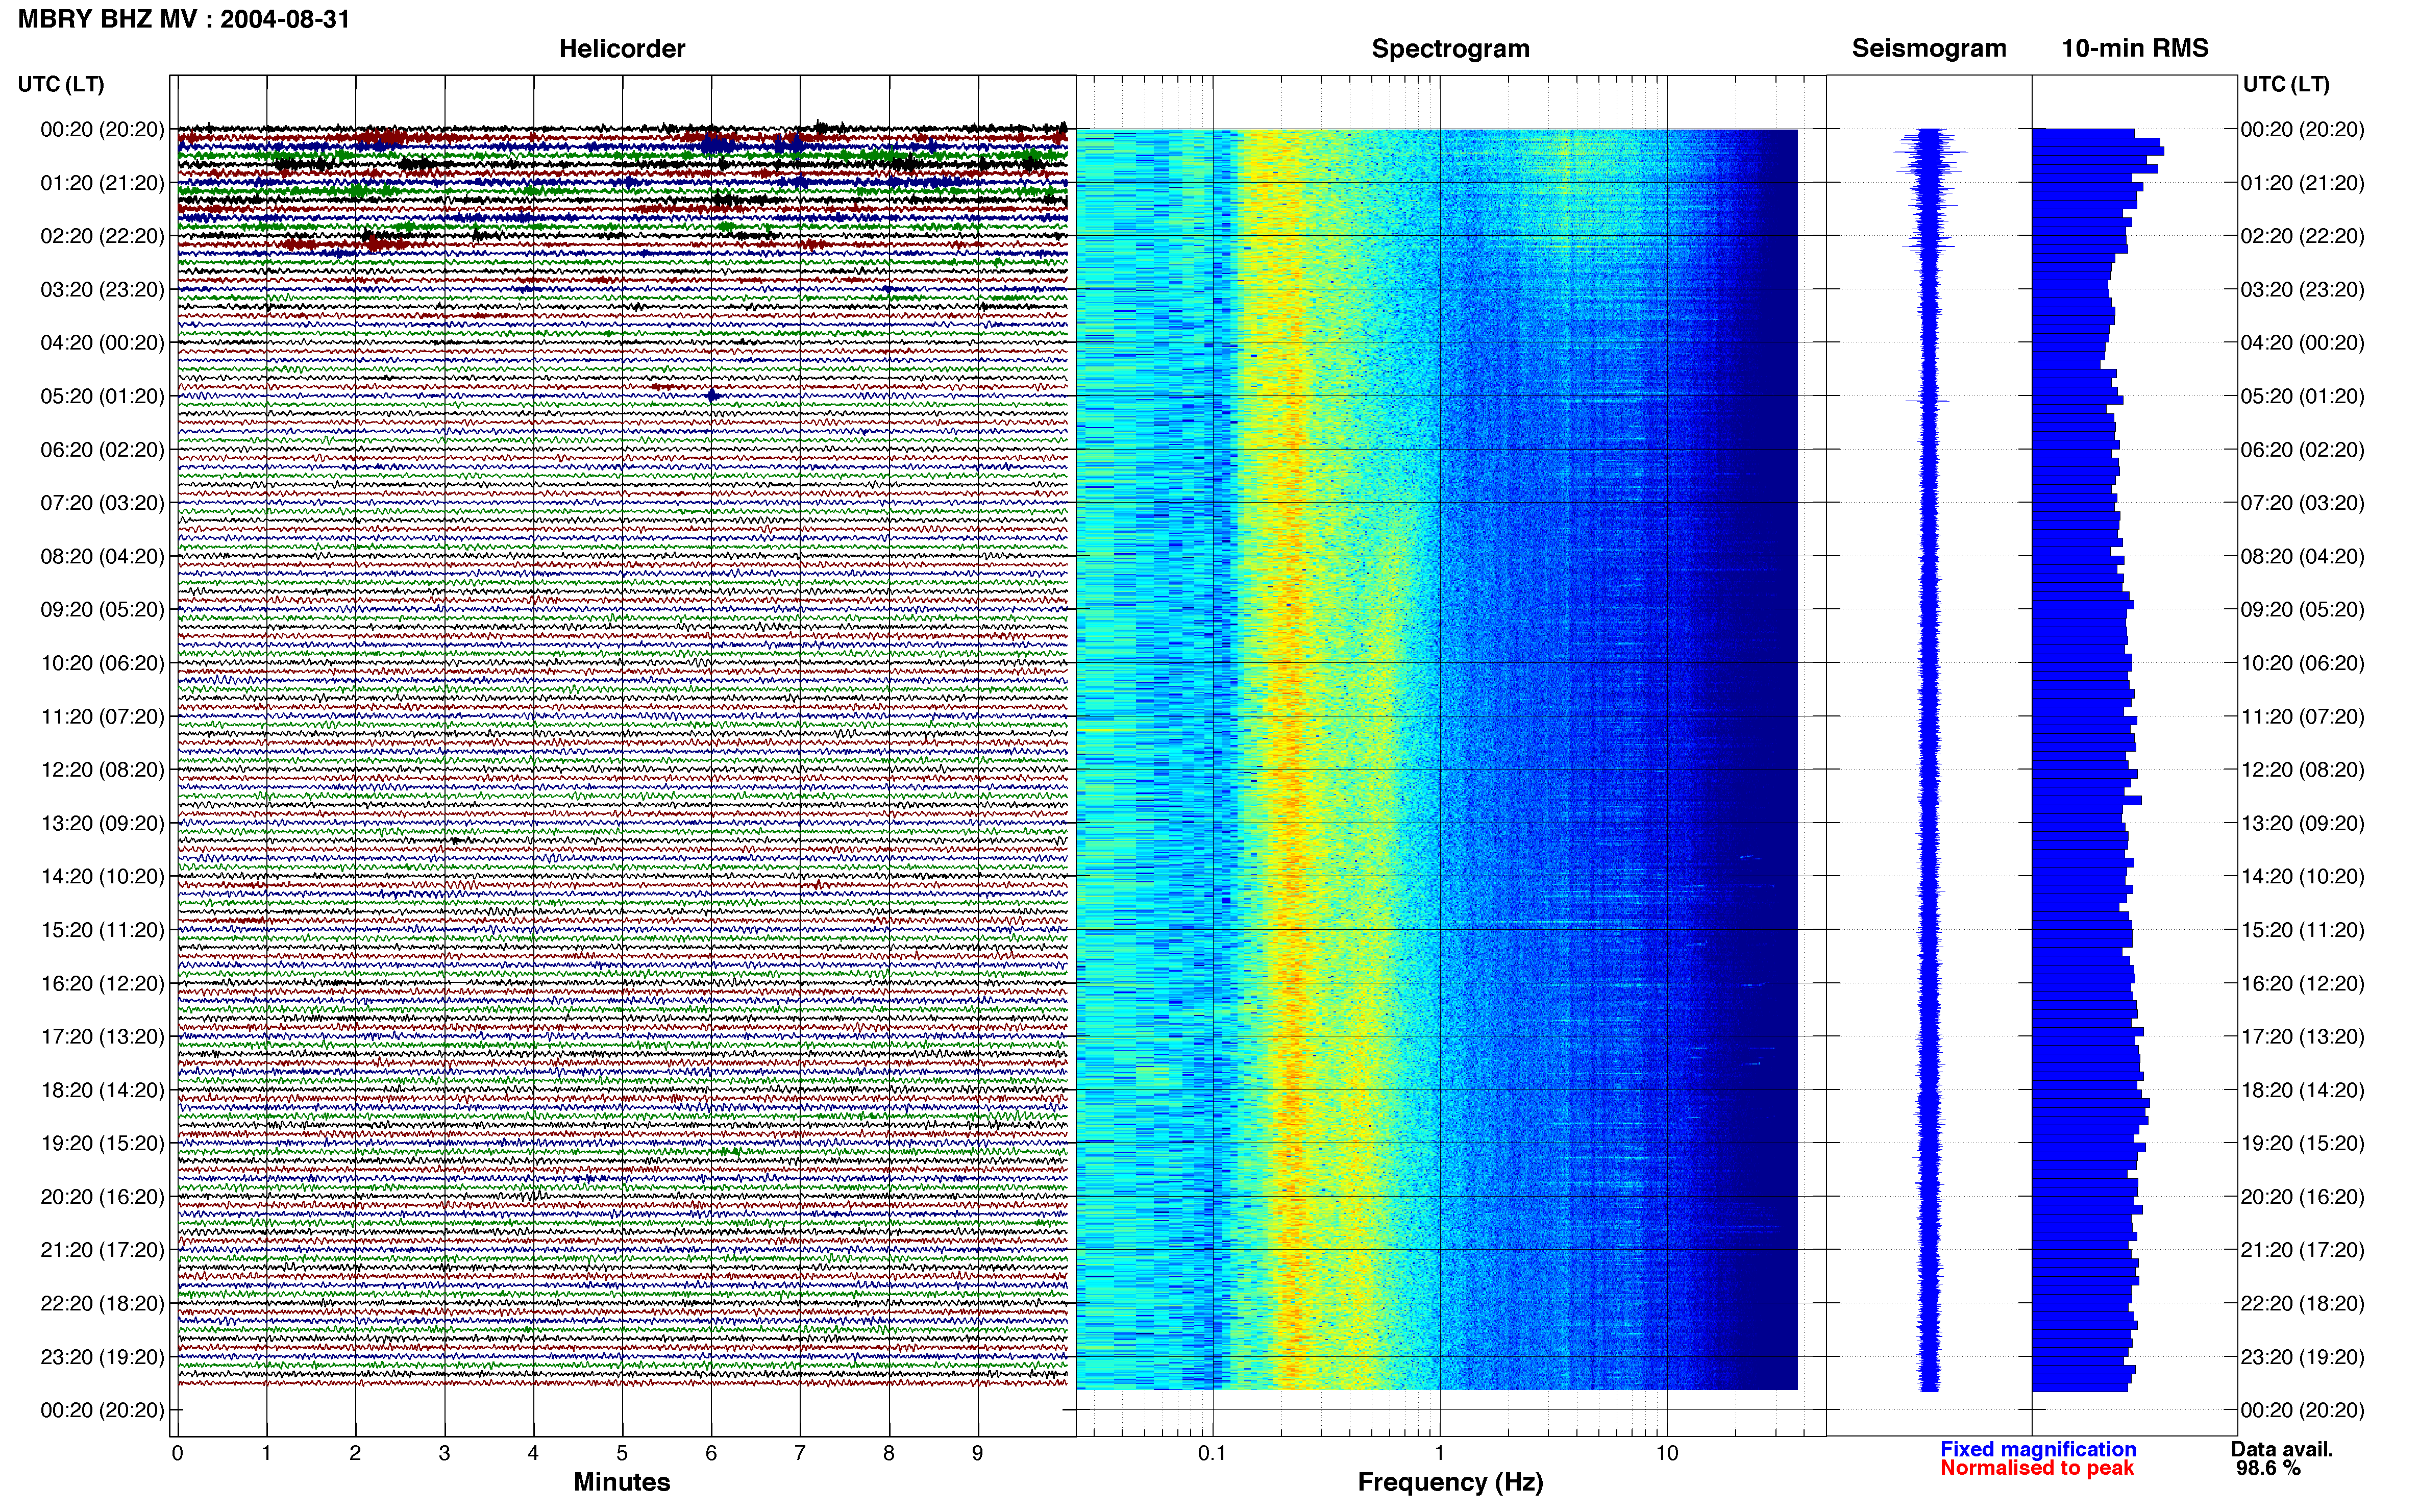Image resolution: width=2419 pixels, height=1512 pixels.
Task: Select the 'Helicorder' panel heading
Action: point(622,49)
